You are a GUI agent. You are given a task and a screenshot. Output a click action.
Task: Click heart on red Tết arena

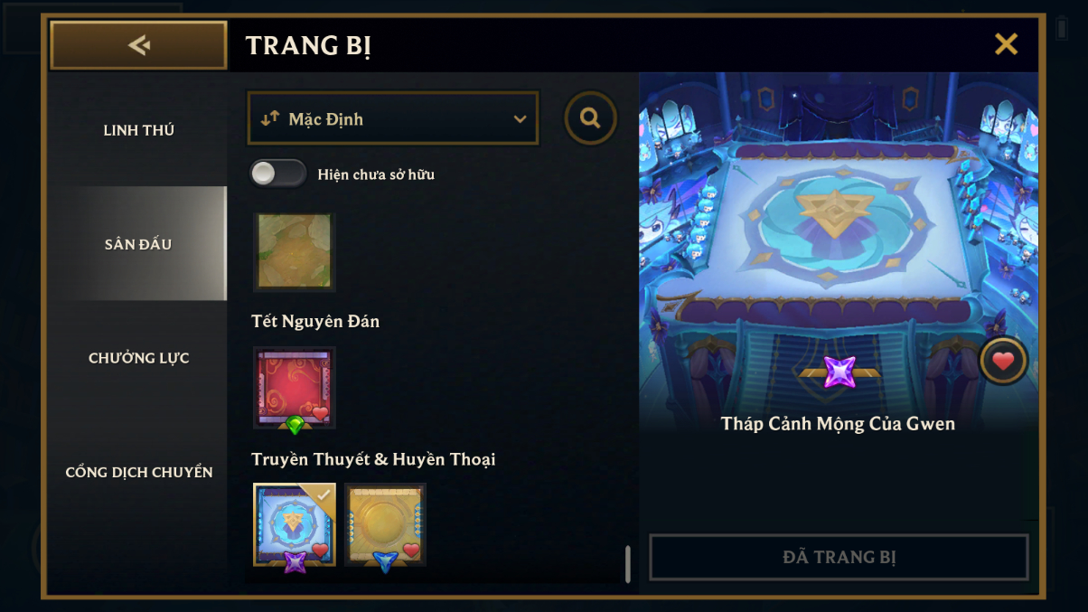pos(320,413)
